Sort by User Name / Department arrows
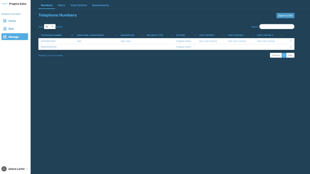The width and height of the screenshot is (310, 174). (x=116, y=35)
